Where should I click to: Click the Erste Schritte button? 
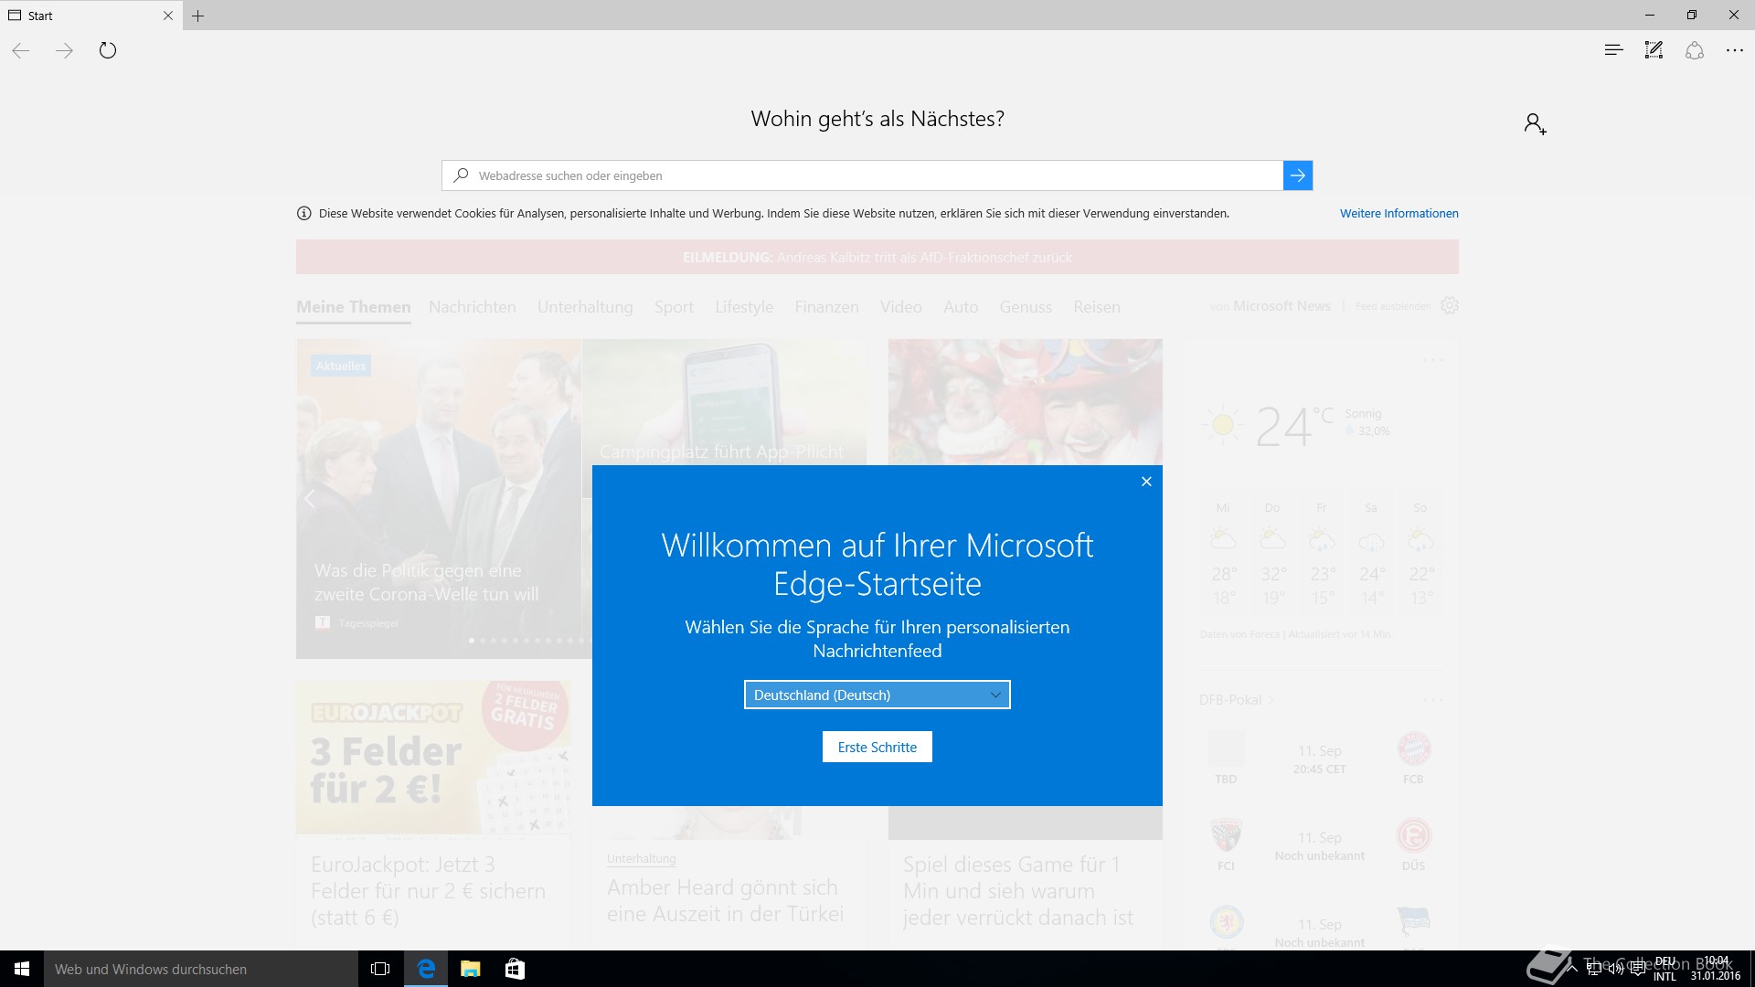pyautogui.click(x=877, y=747)
